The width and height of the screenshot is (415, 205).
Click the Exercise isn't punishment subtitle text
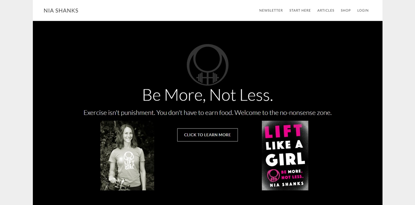pyautogui.click(x=207, y=113)
